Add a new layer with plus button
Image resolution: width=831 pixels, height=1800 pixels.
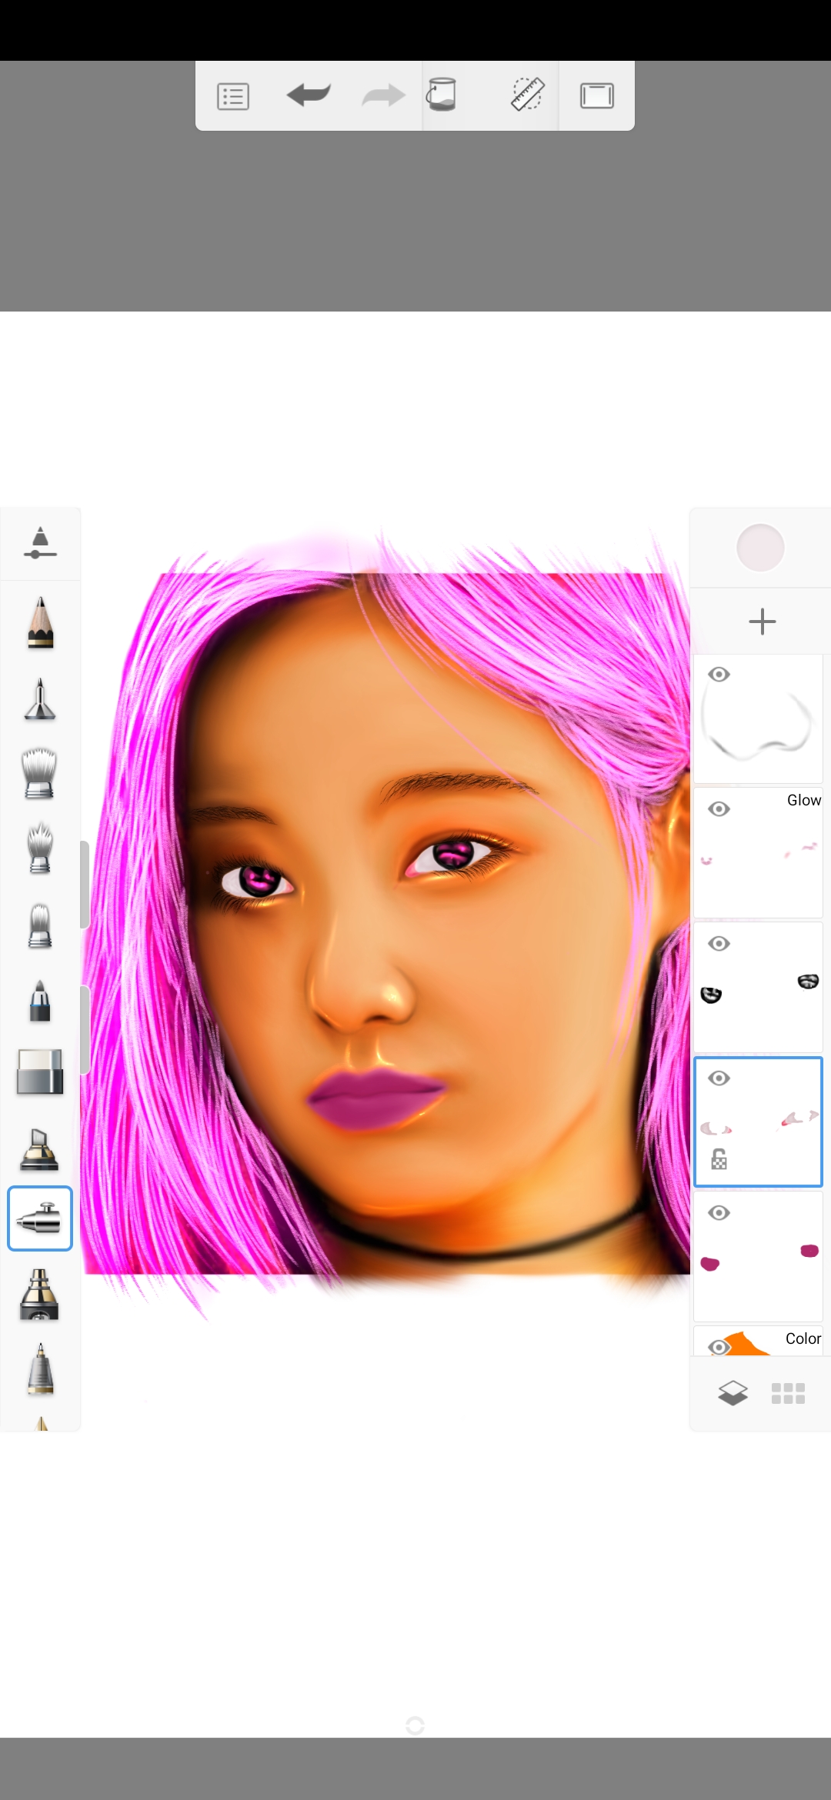click(x=763, y=622)
